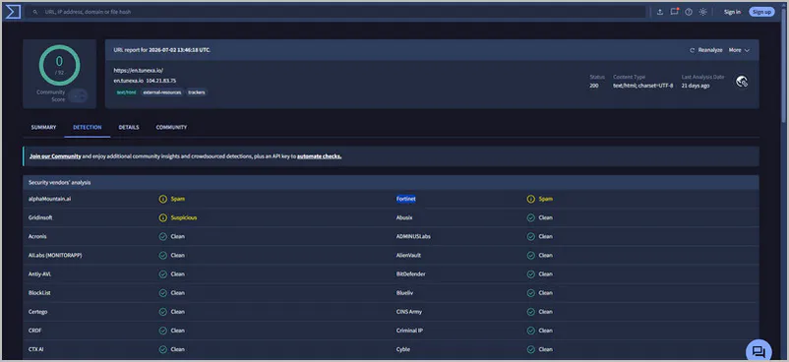Click the Suspicious warning icon beside Gridinsoft
Viewport: 789px width, 362px height.
(x=162, y=218)
